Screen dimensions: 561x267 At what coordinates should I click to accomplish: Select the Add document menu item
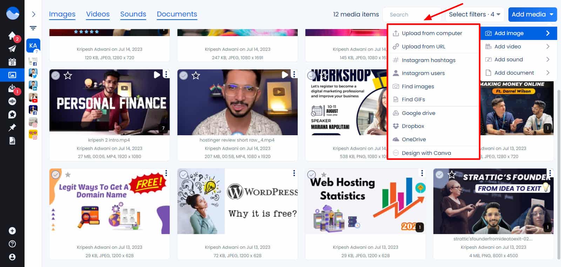coord(518,73)
